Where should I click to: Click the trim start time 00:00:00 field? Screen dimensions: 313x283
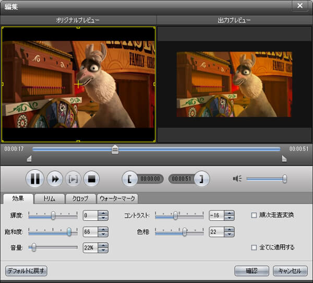coord(150,179)
